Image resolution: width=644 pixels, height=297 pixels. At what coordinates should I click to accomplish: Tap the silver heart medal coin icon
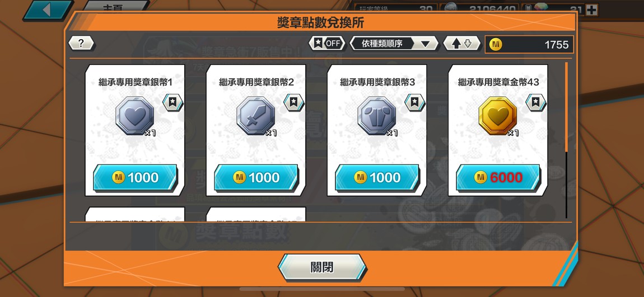(x=135, y=116)
